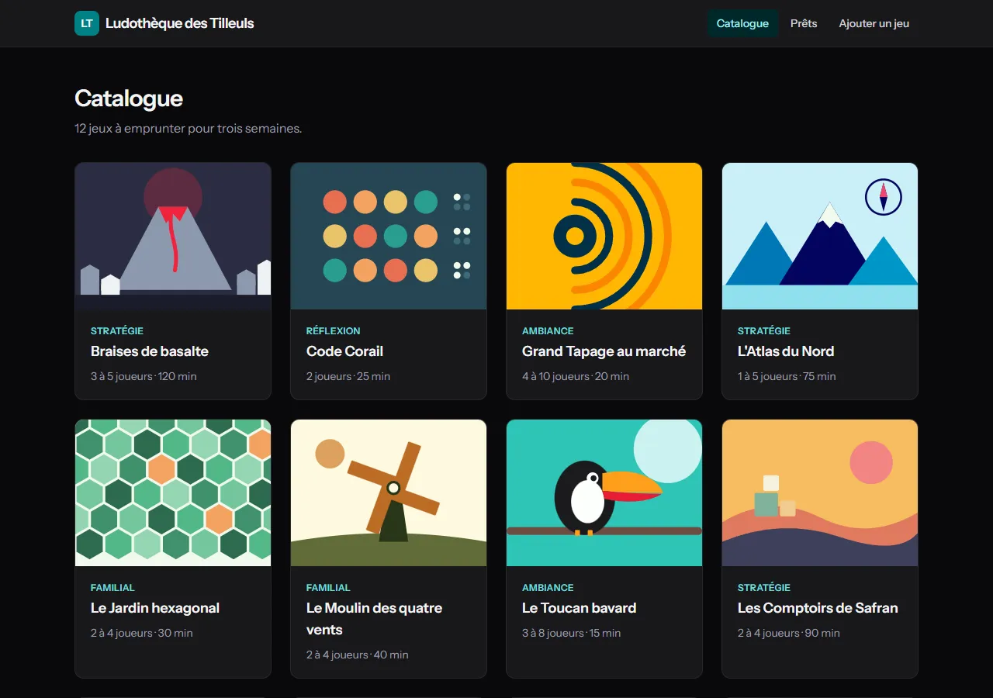
Task: Click the LT logo icon
Action: tap(87, 23)
